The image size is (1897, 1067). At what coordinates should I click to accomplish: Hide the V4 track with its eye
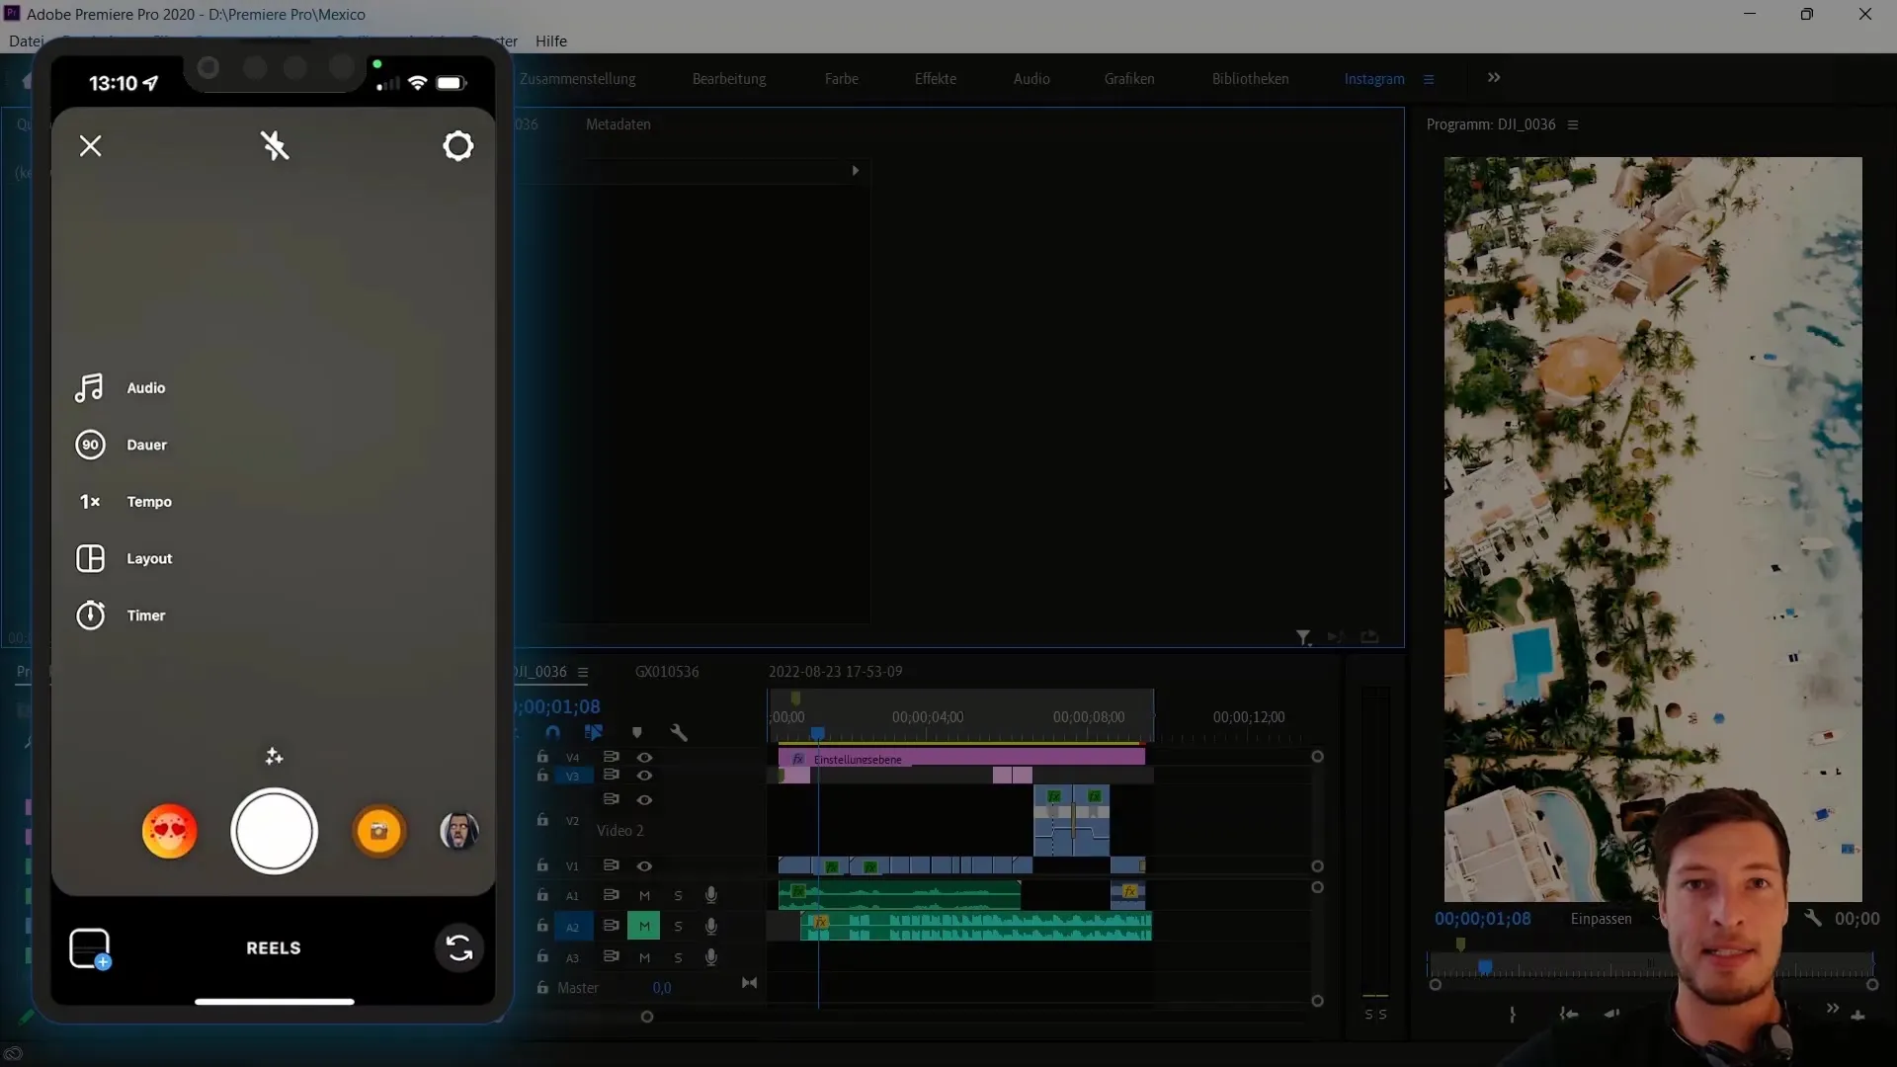tap(644, 757)
